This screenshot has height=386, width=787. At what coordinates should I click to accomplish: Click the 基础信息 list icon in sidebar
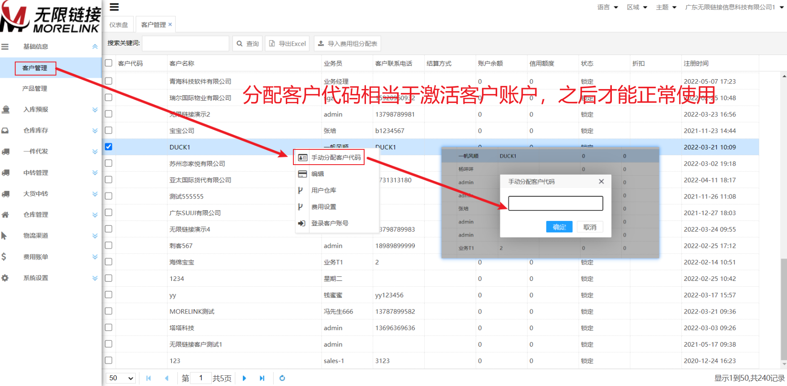5,47
